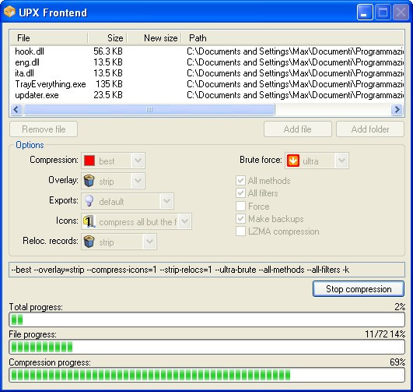The image size is (413, 392).
Task: Open the Brute force dropdown arrow
Action: tap(341, 161)
